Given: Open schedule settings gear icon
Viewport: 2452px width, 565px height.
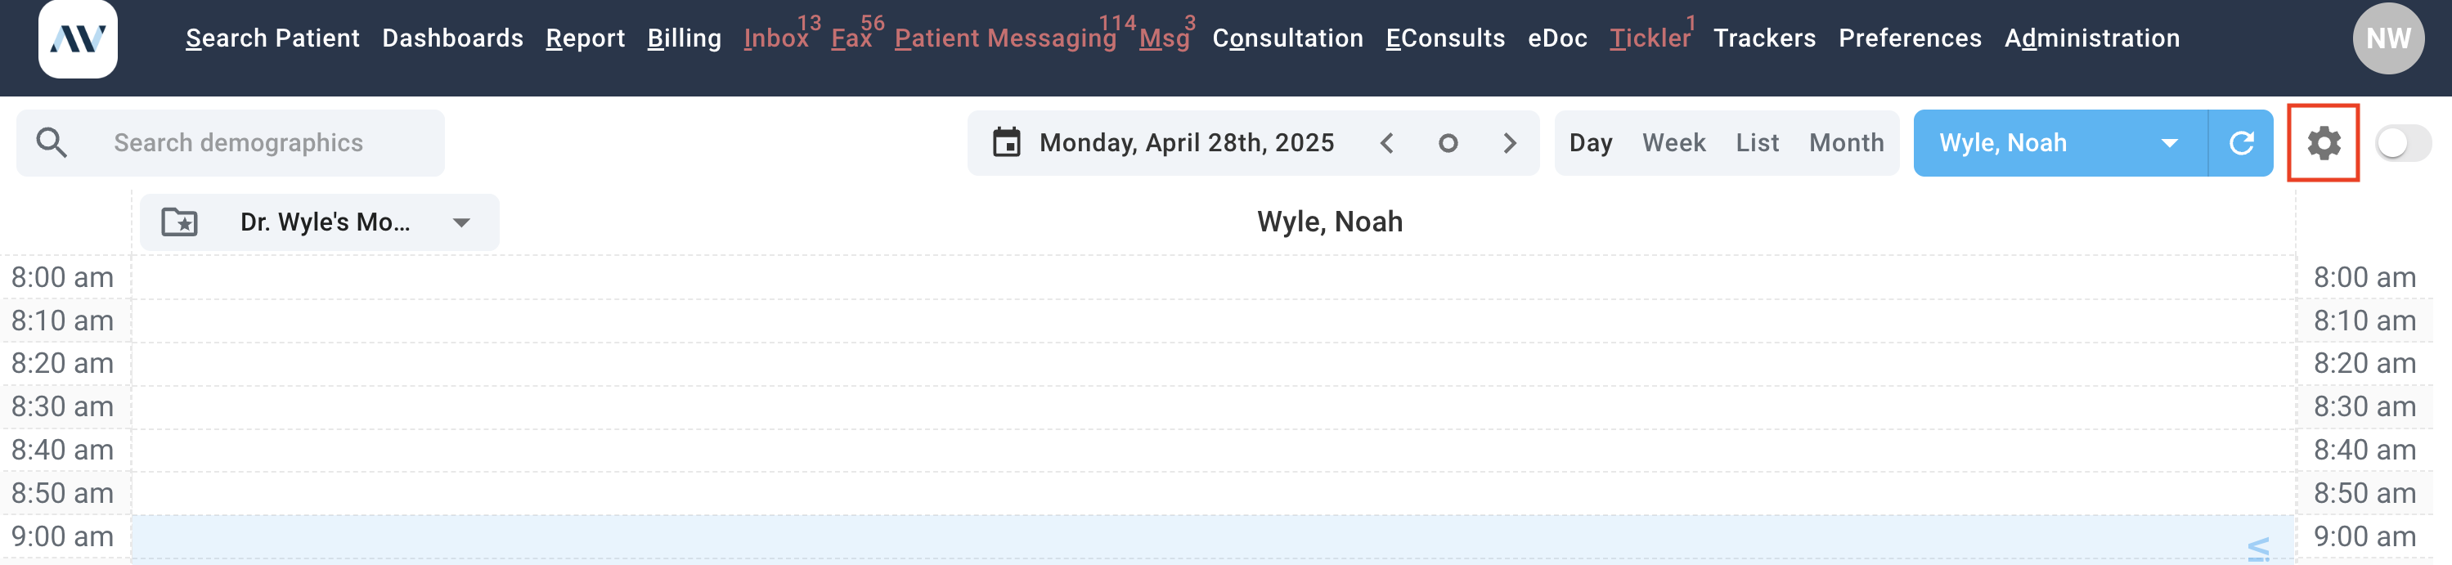Looking at the screenshot, I should [2324, 142].
